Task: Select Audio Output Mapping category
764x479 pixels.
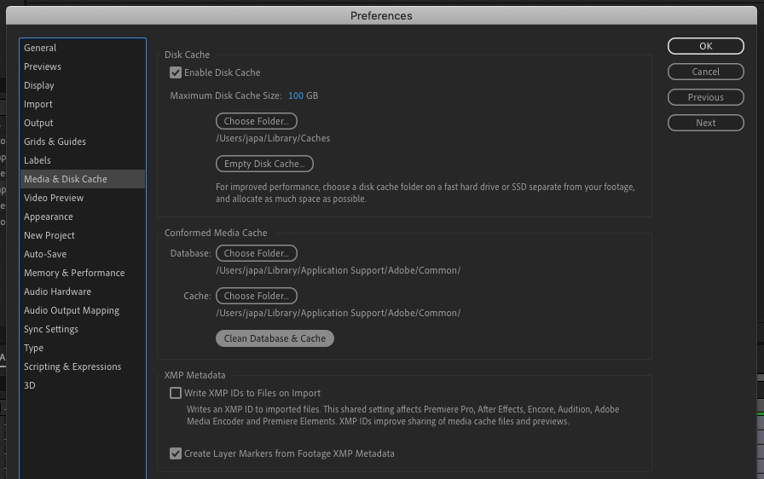Action: (x=83, y=310)
